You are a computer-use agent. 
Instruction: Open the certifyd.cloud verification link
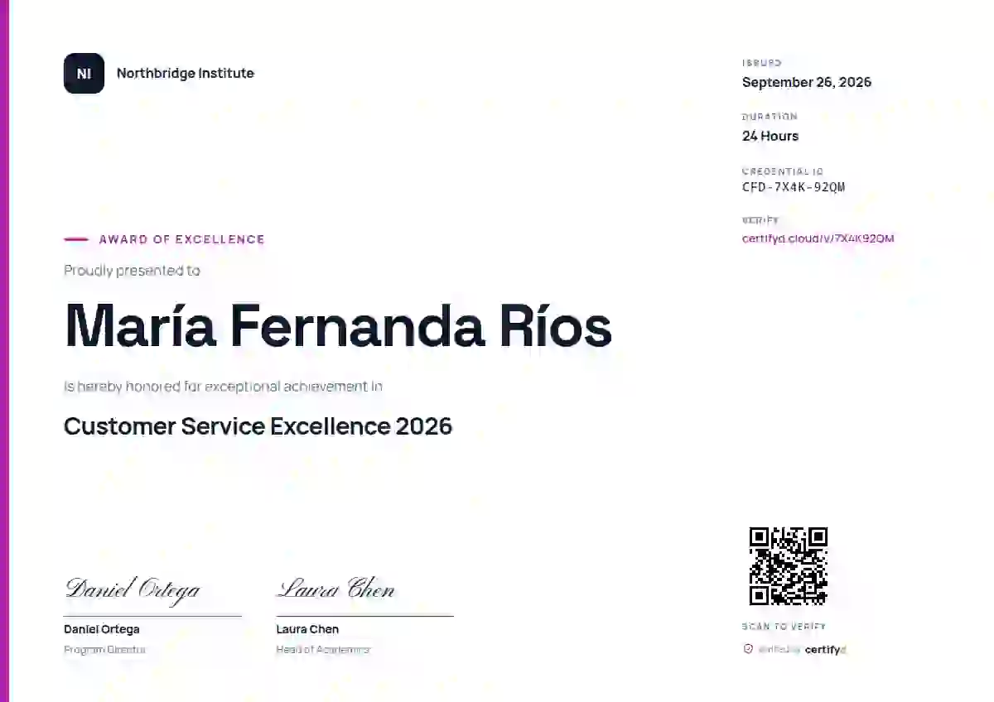point(818,238)
